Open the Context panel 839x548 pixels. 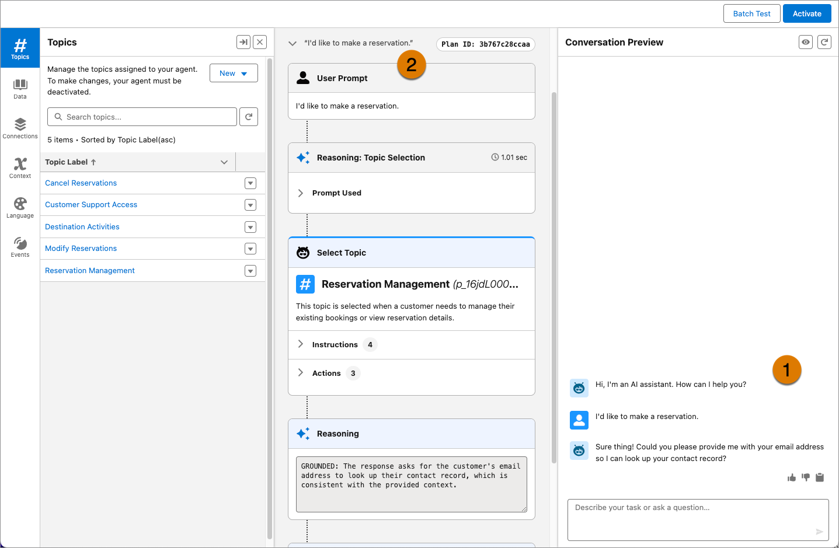[20, 167]
